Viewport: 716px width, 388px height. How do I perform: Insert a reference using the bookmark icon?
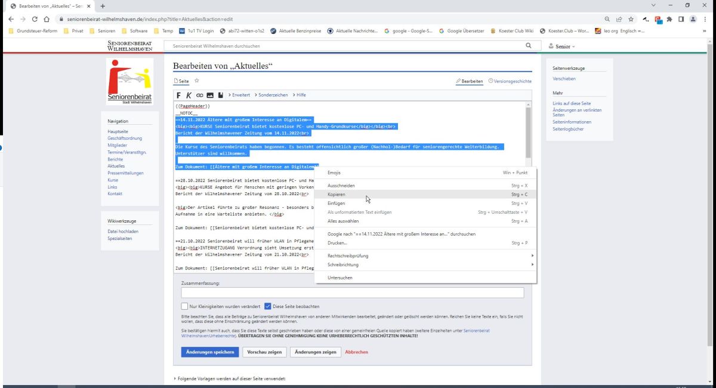tap(220, 96)
